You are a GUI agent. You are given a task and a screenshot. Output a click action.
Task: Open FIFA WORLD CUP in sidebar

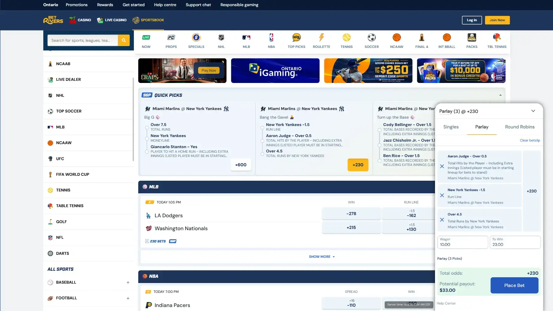click(x=88, y=175)
